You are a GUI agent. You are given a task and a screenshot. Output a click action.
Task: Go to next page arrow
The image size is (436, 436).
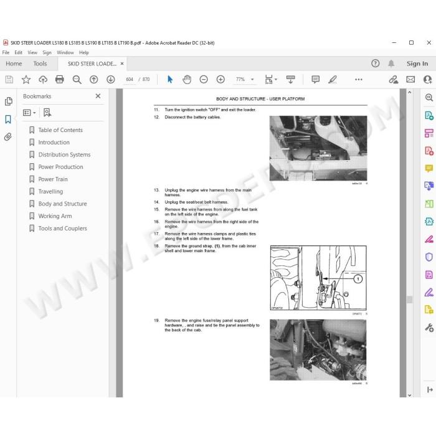click(111, 80)
